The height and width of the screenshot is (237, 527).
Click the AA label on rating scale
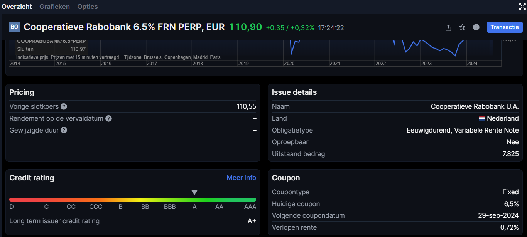point(219,207)
